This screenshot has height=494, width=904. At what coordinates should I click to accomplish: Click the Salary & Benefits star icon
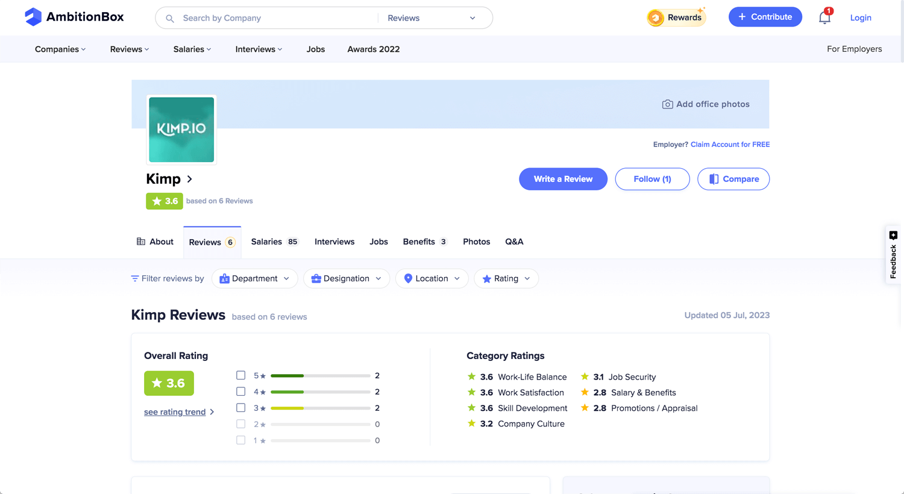[x=585, y=392]
